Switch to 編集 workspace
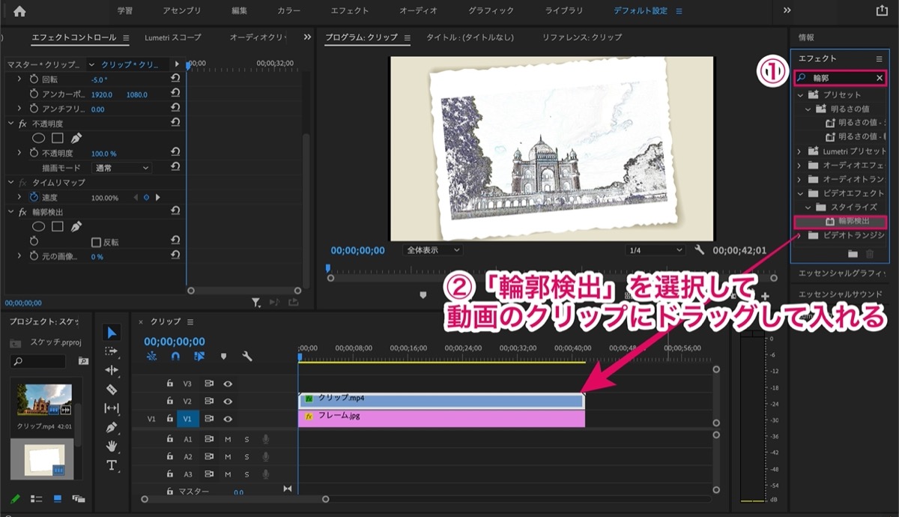 point(240,10)
